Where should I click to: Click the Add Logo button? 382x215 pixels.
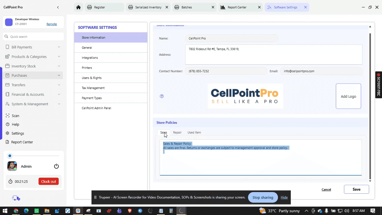[348, 96]
